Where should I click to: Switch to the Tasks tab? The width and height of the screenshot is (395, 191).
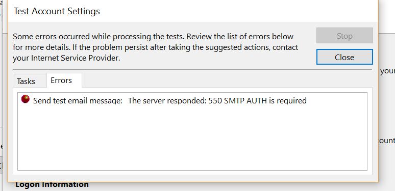26,81
